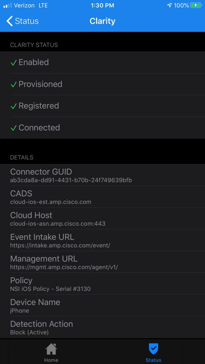The height and width of the screenshot is (364, 205).
Task: Go back to Status screen
Action: pos(22,21)
